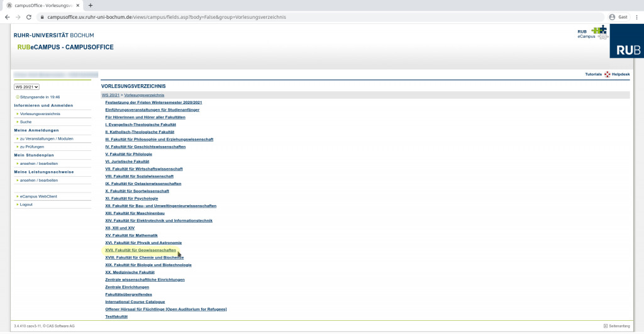
Task: Open the Tutorials link
Action: (593, 74)
